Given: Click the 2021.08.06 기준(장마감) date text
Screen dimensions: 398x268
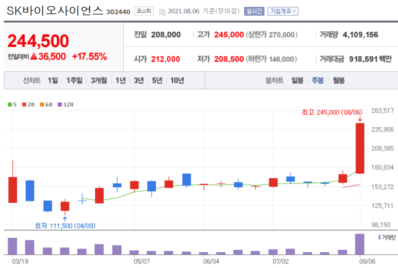Looking at the screenshot, I should click(x=204, y=11).
